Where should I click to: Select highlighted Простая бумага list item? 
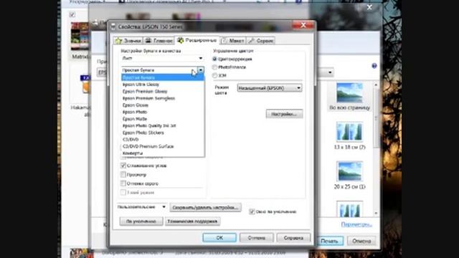(x=163, y=77)
